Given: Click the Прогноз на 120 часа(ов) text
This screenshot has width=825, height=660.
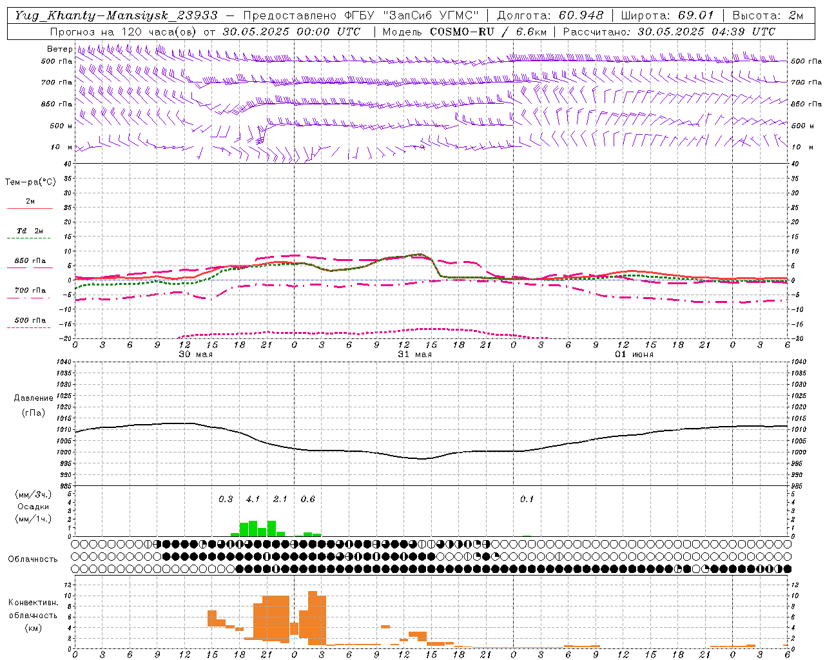Looking at the screenshot, I should (124, 32).
